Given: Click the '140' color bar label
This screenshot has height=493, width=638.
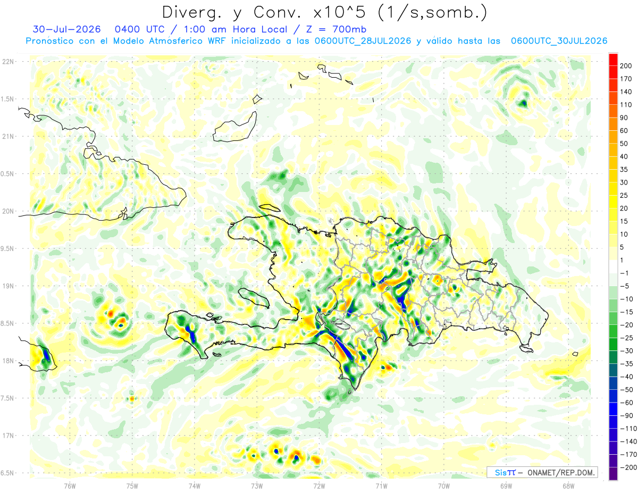Looking at the screenshot, I should coord(627,91).
